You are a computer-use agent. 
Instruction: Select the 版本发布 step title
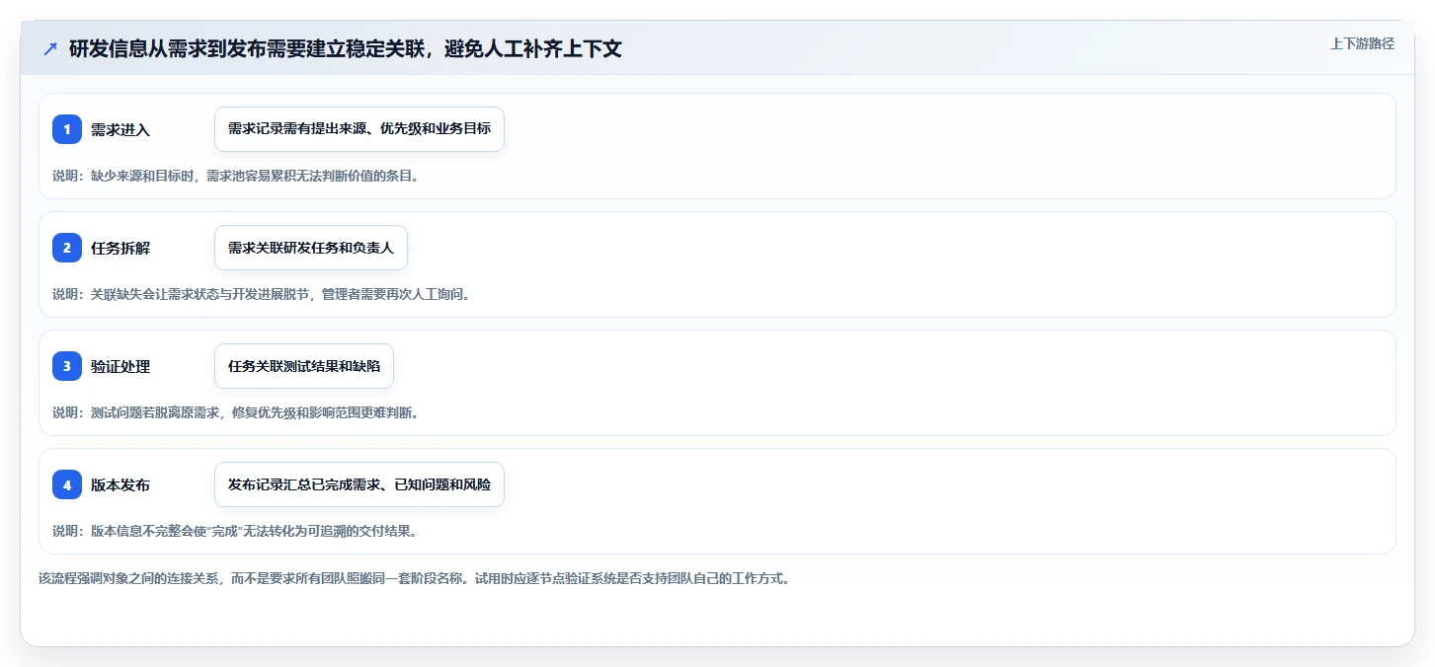[120, 484]
